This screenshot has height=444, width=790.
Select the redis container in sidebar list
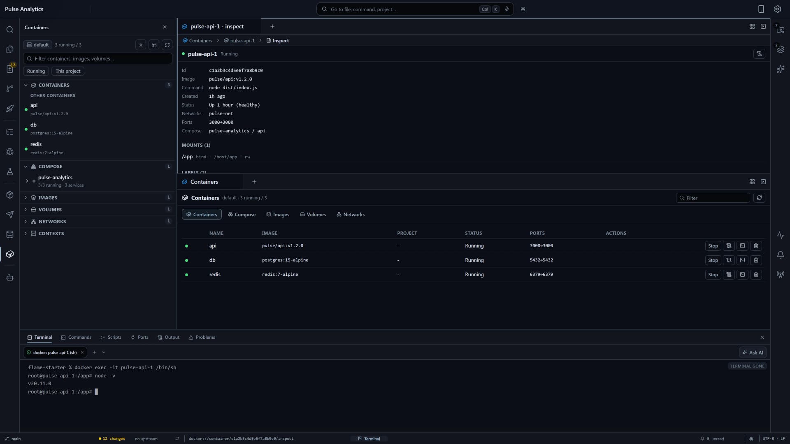98,148
